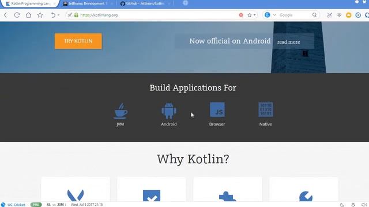The width and height of the screenshot is (369, 207).
Task: Click the Build Applications For heading
Action: 193,88
